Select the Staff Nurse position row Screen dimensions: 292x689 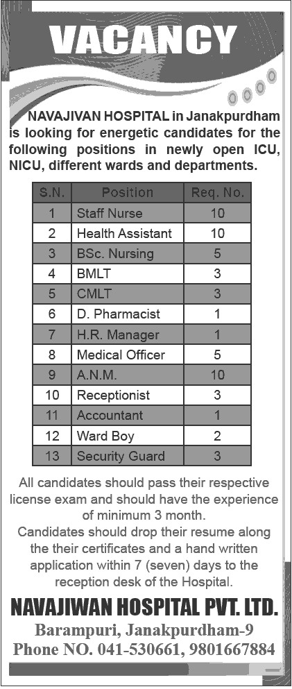(141, 213)
